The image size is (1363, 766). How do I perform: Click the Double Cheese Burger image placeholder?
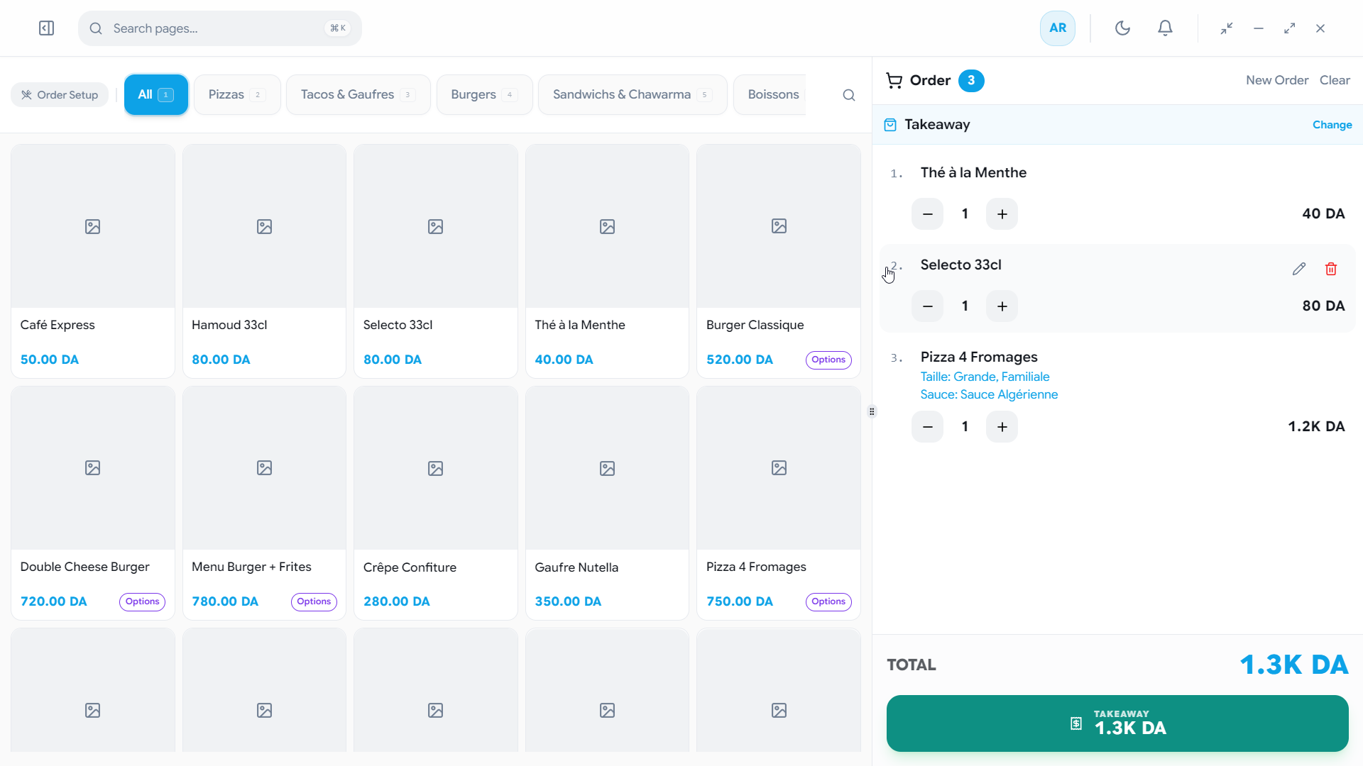pos(93,468)
